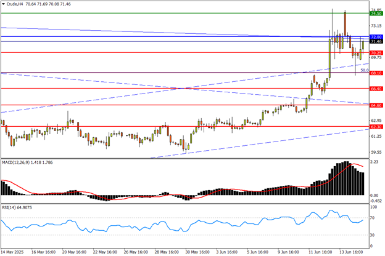Click the 9 Jun 16:00 time label
Screen dimensions: 385x256
(x=288, y=252)
